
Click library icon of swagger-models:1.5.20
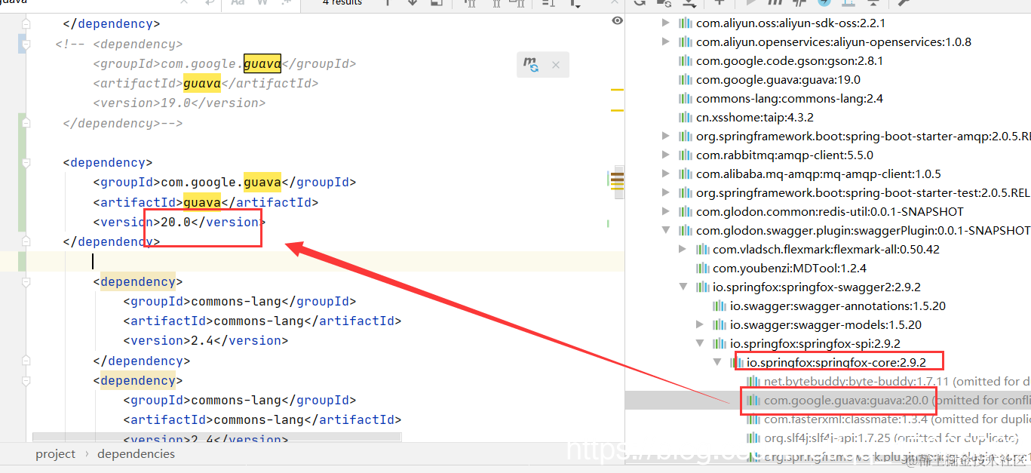719,325
